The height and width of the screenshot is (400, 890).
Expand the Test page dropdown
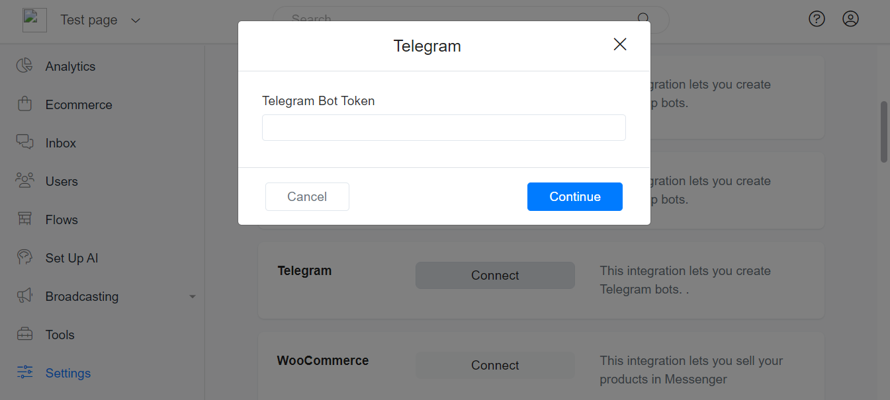[136, 20]
